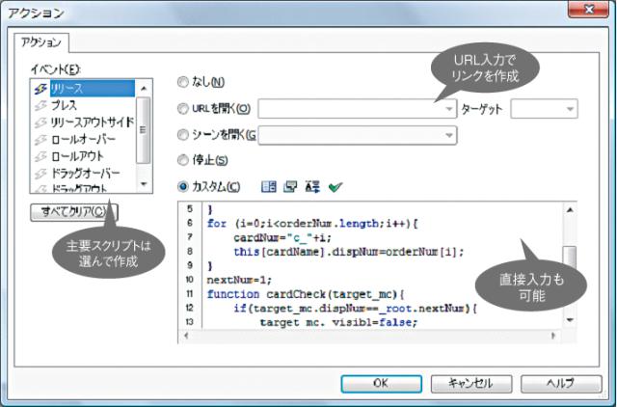Viewport: 617px width, 407px height.
Task: Click the すべてクリア(C) button
Action: (73, 212)
